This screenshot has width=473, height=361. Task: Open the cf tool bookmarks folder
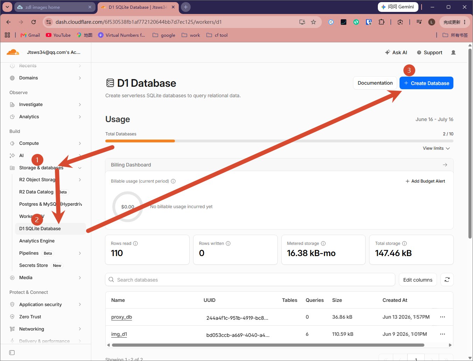click(217, 35)
